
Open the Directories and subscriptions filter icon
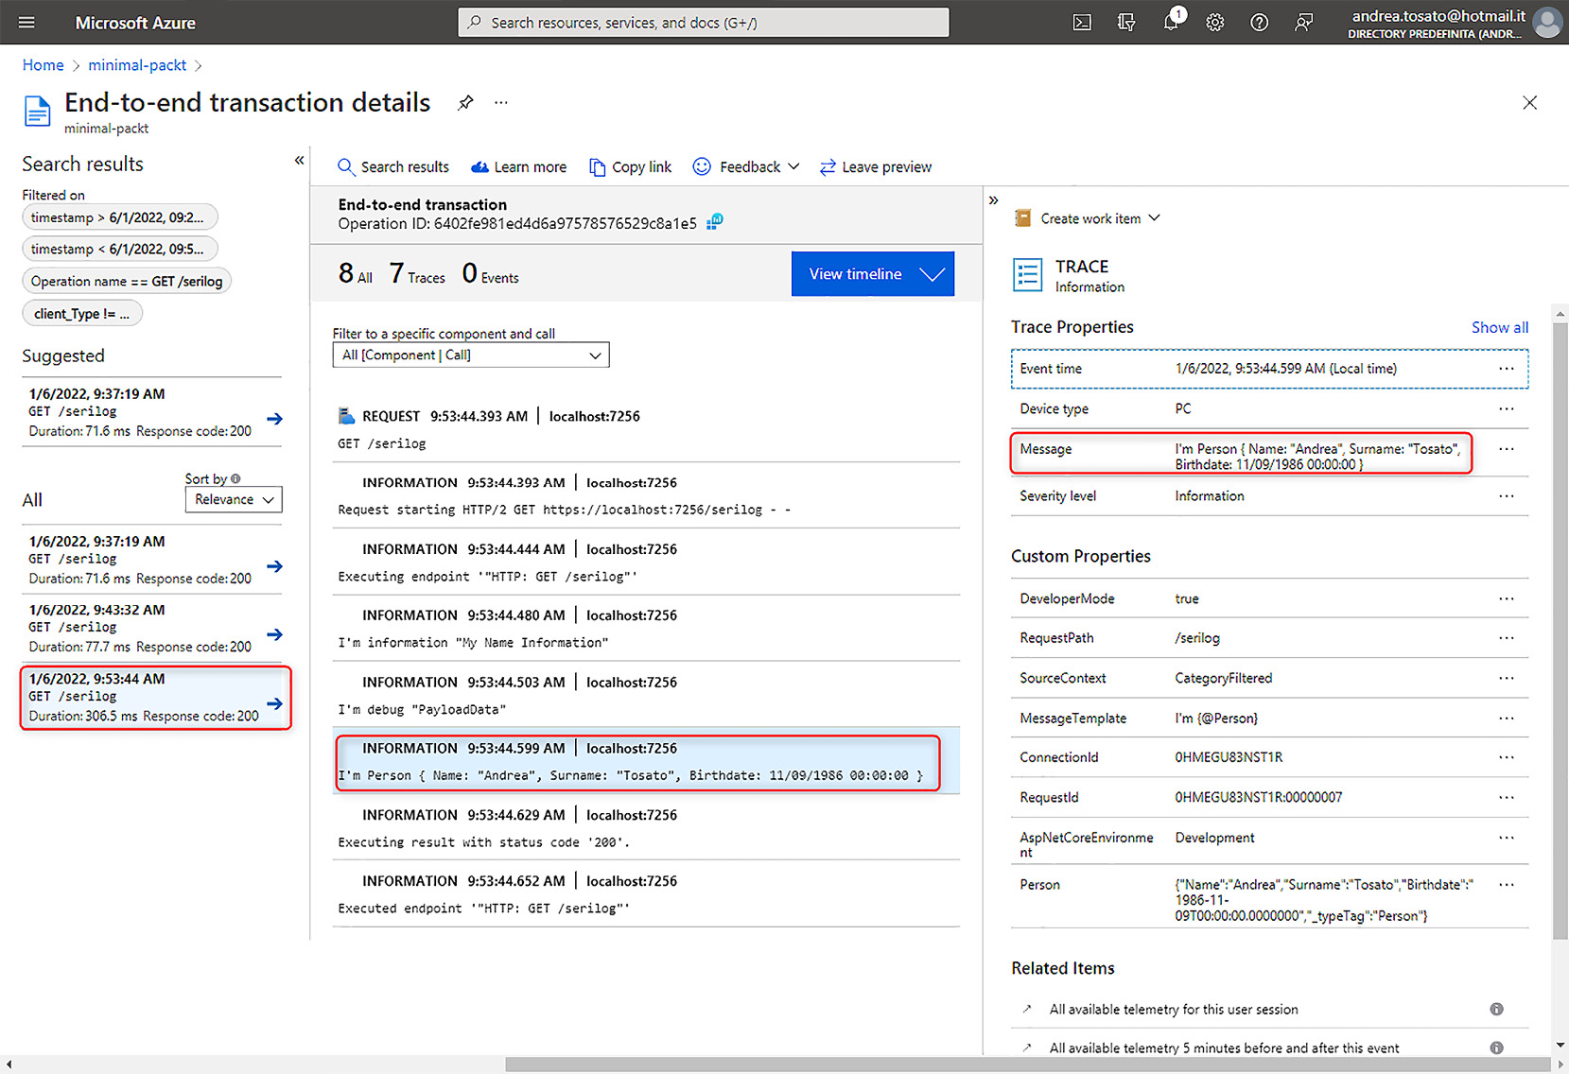point(1126,23)
